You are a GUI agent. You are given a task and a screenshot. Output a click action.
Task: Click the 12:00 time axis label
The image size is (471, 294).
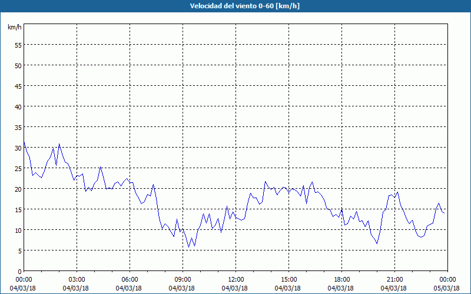coord(236,280)
